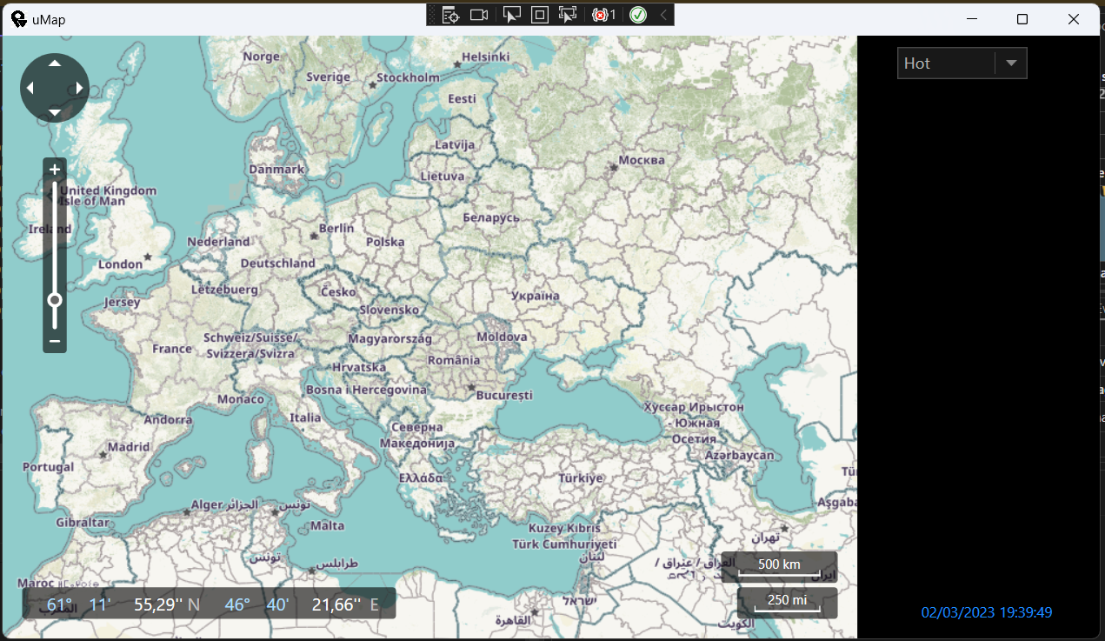The image size is (1105, 641).
Task: Click the Stockholm city label
Action: click(x=409, y=77)
